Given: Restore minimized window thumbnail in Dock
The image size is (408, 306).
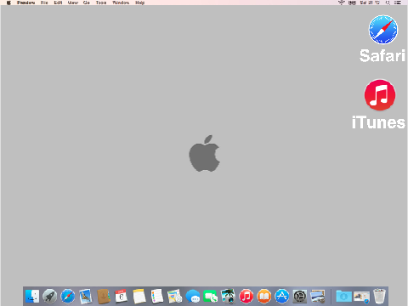Looking at the screenshot, I should pyautogui.click(x=361, y=297).
